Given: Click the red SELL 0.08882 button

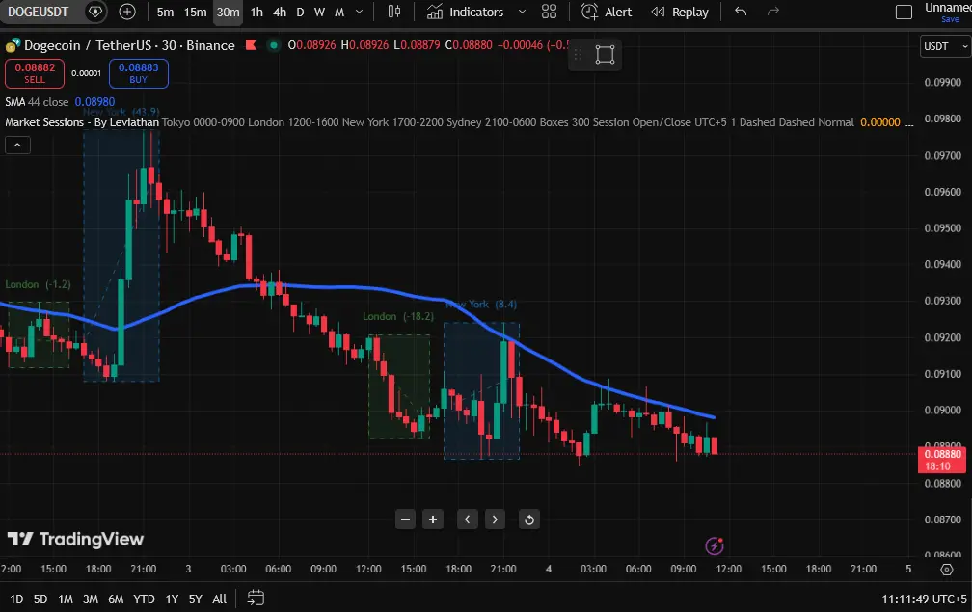Looking at the screenshot, I should pyautogui.click(x=35, y=73).
